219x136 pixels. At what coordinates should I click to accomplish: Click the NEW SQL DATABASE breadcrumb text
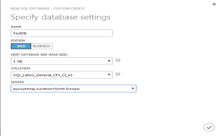pos(30,9)
